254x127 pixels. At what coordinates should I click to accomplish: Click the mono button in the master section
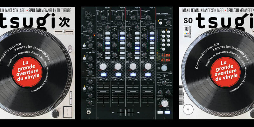coord(160,23)
